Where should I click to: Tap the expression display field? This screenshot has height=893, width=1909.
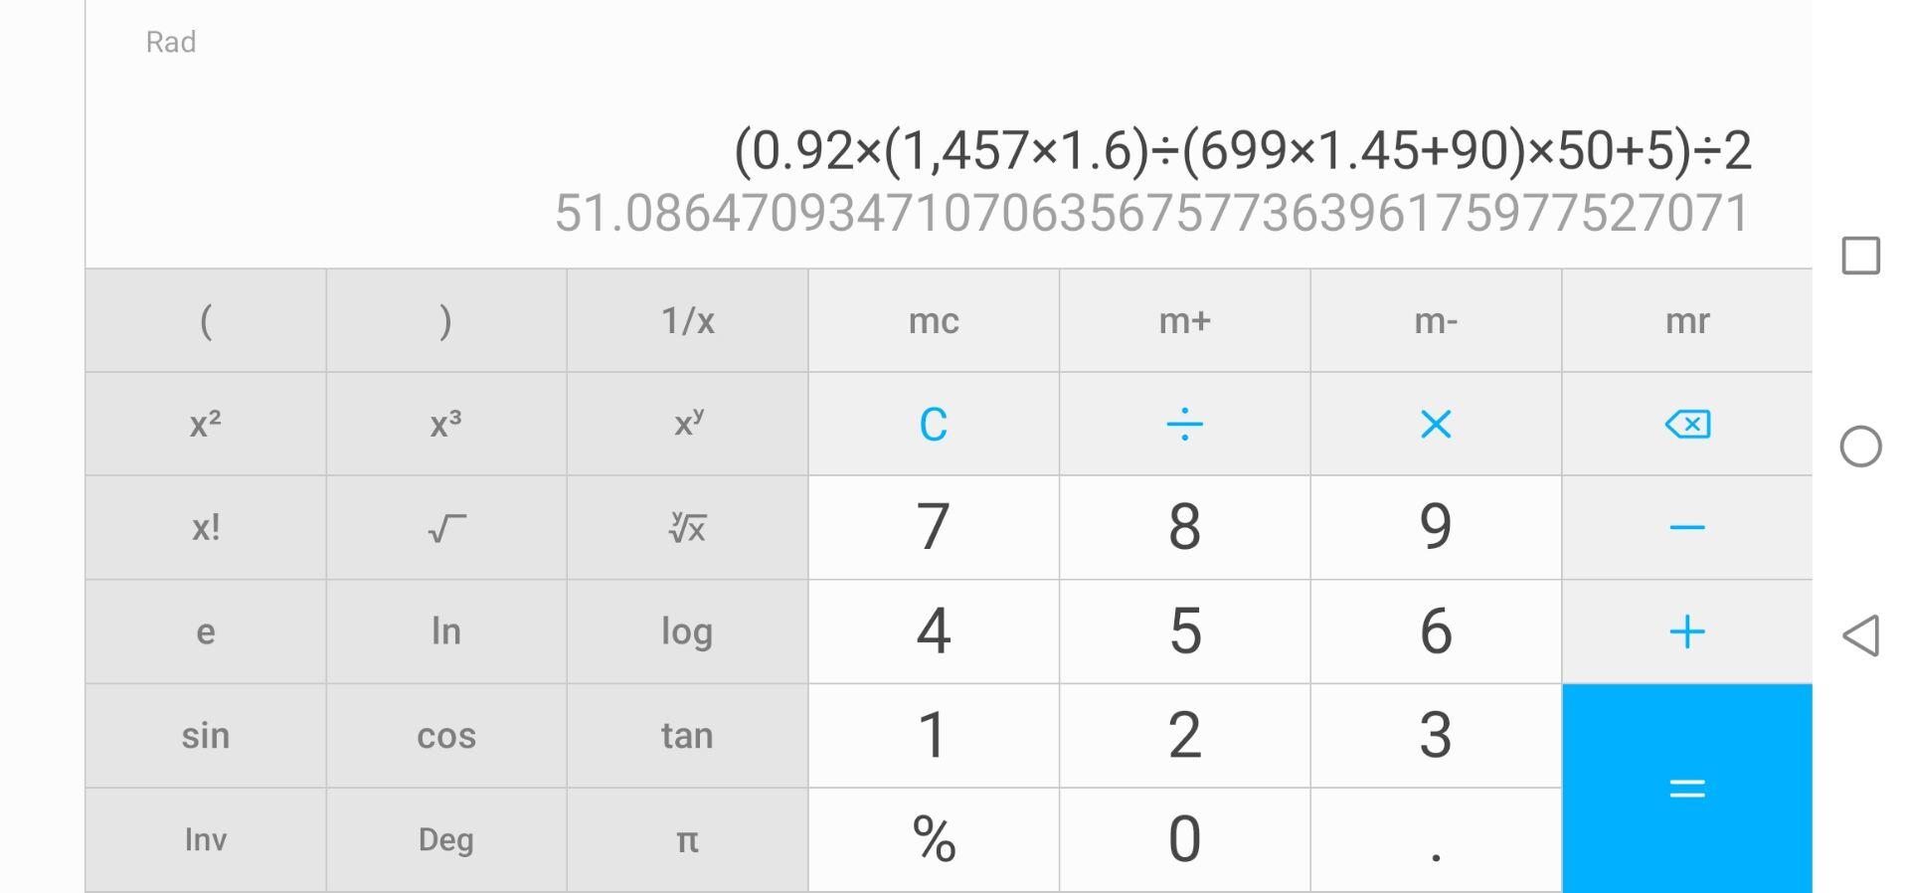pyautogui.click(x=1242, y=150)
